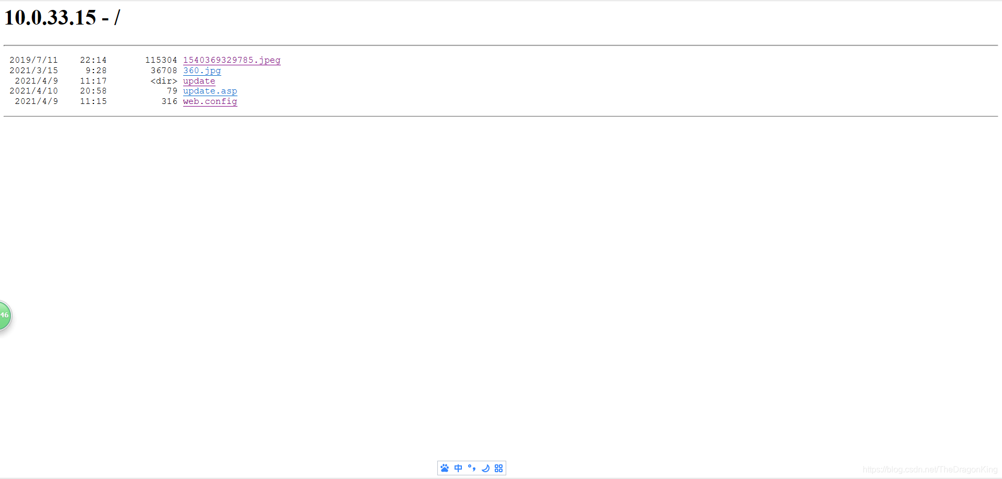Click the date 2019/7/11

click(x=34, y=60)
